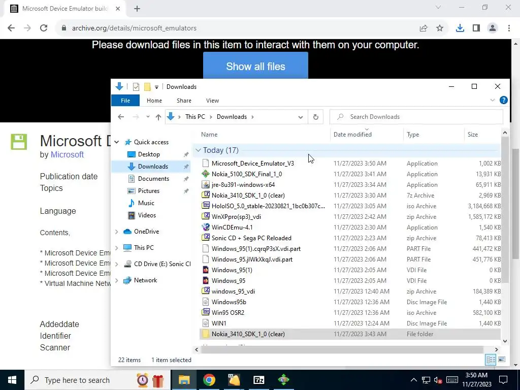The width and height of the screenshot is (520, 390).
Task: Expand the OneDrive tree node
Action: (x=117, y=232)
